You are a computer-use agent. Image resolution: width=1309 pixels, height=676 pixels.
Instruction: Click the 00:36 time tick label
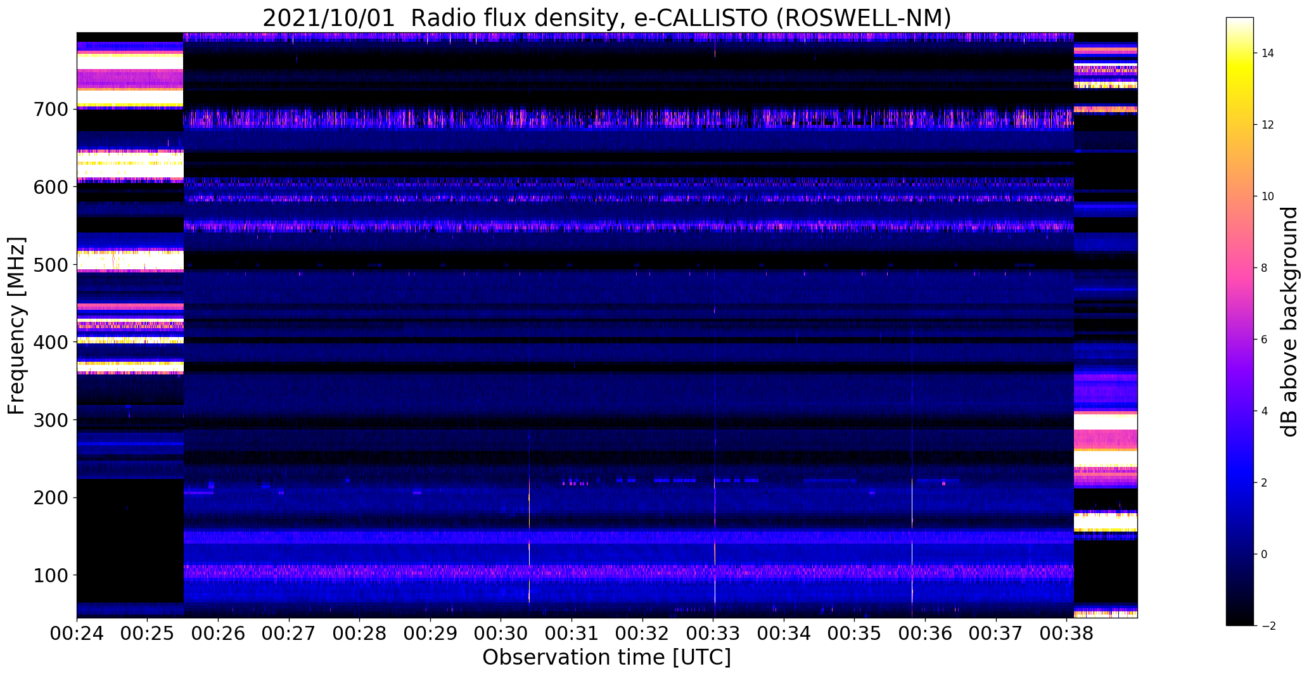(x=926, y=634)
